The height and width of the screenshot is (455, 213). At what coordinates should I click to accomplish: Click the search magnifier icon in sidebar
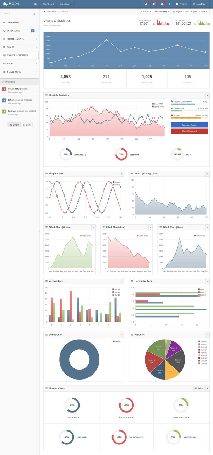(34, 14)
